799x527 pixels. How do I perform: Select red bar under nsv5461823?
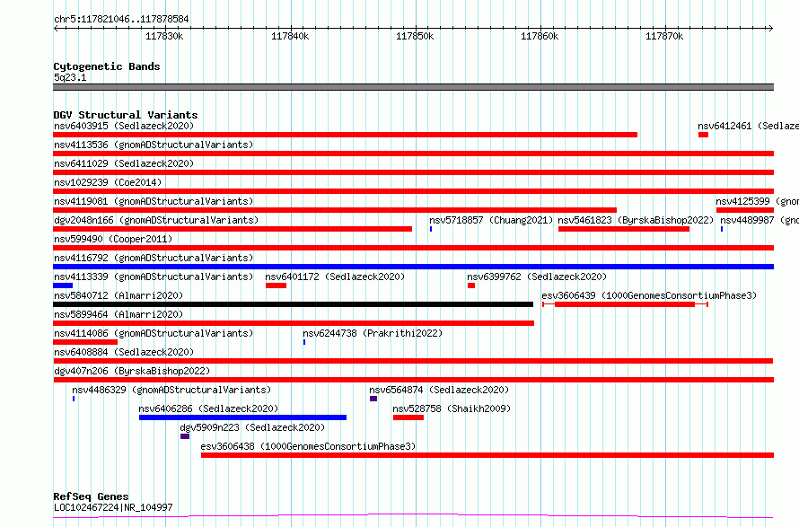(x=624, y=229)
